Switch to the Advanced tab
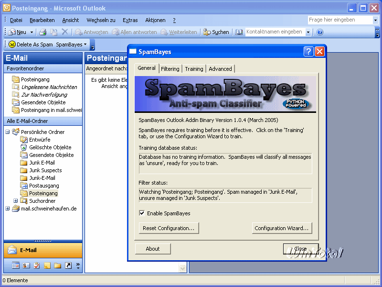The height and width of the screenshot is (287, 382). (x=220, y=69)
